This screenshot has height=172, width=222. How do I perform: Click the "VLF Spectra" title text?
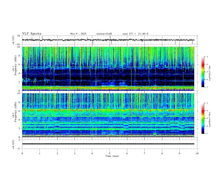click(32, 34)
